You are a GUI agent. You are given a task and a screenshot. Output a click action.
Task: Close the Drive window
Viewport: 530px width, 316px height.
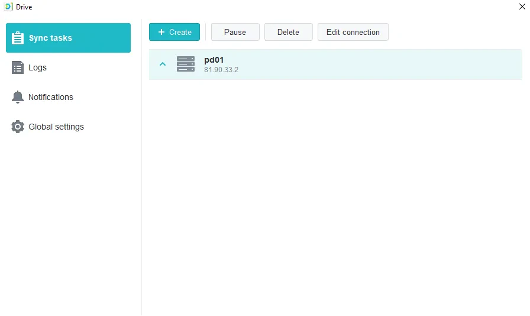(522, 7)
